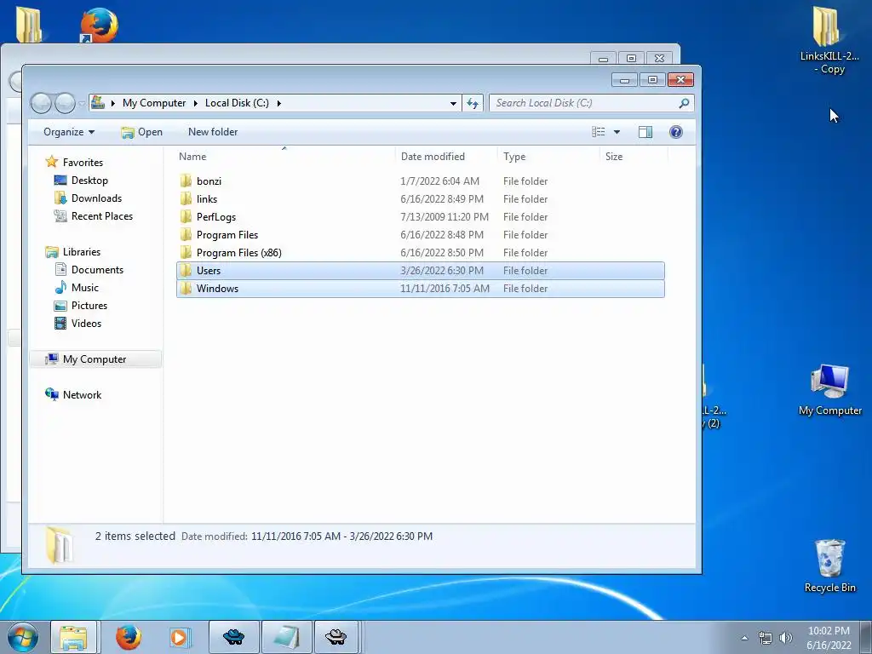Expand the arrow before My Computer breadcrumb
This screenshot has width=872, height=654.
click(113, 103)
